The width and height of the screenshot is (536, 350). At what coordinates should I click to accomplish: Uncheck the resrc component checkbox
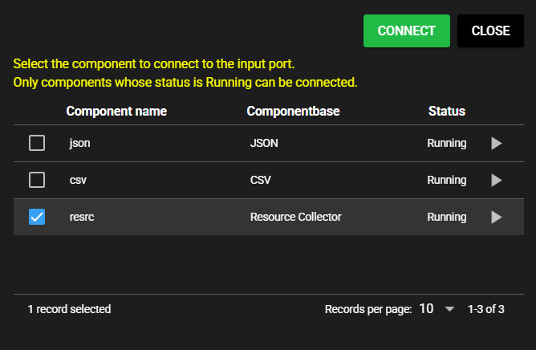pos(37,217)
